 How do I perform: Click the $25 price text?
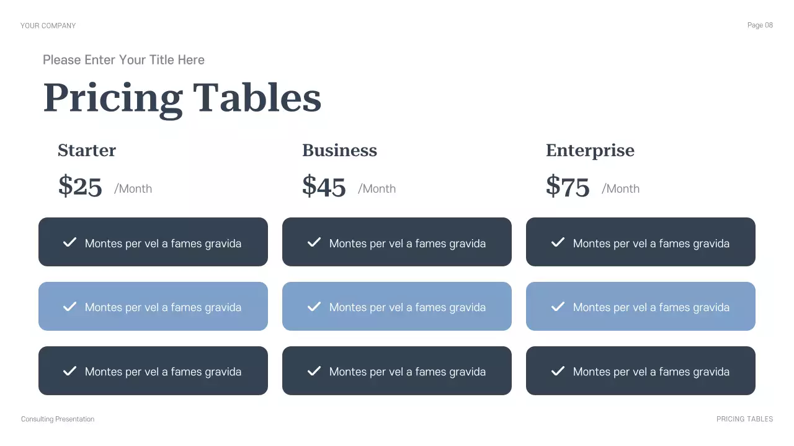80,186
